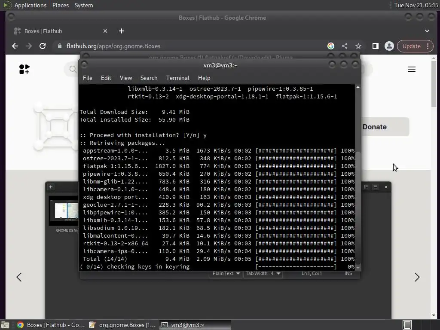The image size is (440, 330).
Task: Open Chrome tab search chevron
Action: pos(427,31)
